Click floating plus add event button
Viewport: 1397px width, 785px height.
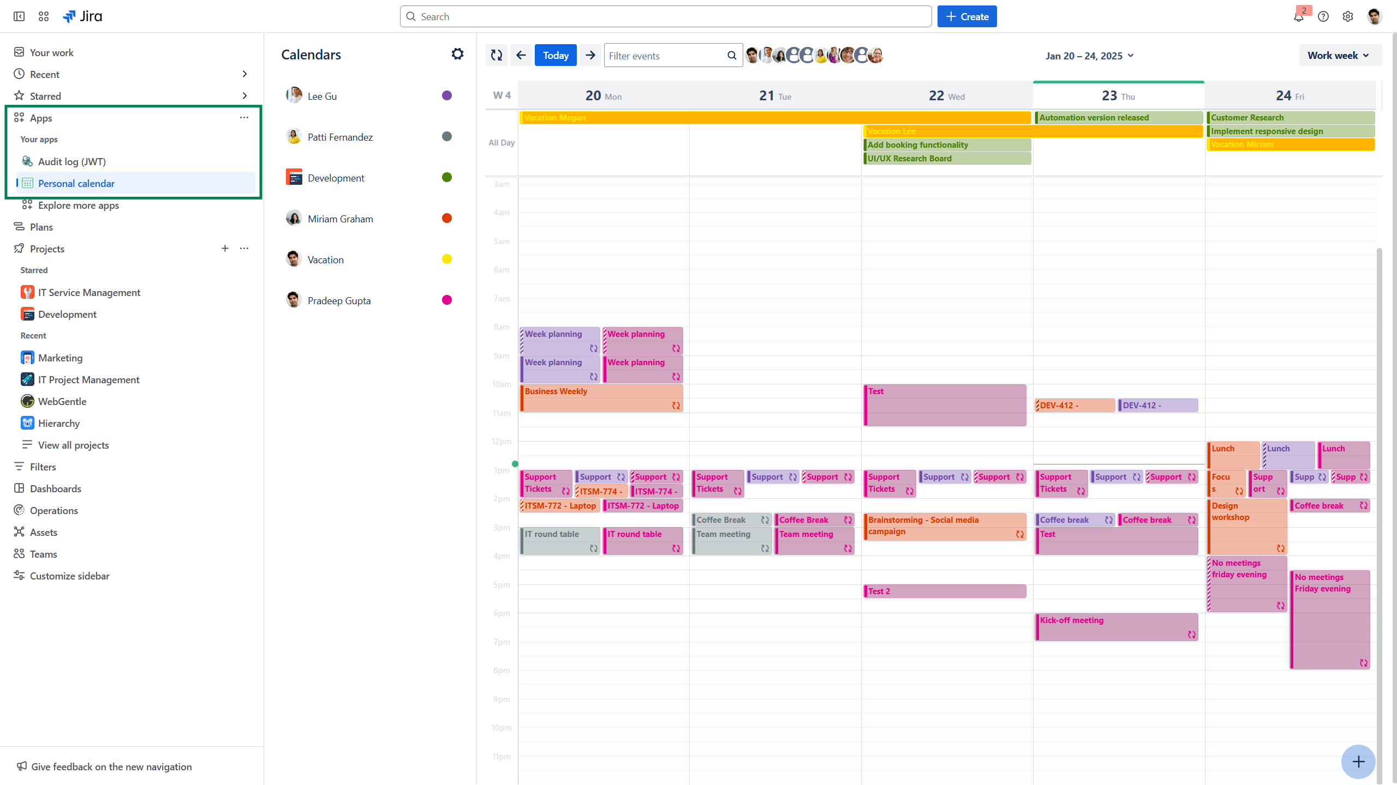pos(1358,762)
